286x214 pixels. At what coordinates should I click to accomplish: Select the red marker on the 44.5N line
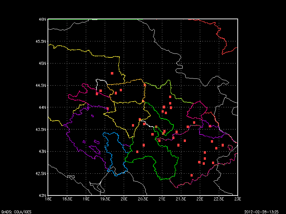(x=145, y=85)
